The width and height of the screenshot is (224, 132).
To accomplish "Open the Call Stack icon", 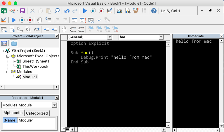I will 107,20.
